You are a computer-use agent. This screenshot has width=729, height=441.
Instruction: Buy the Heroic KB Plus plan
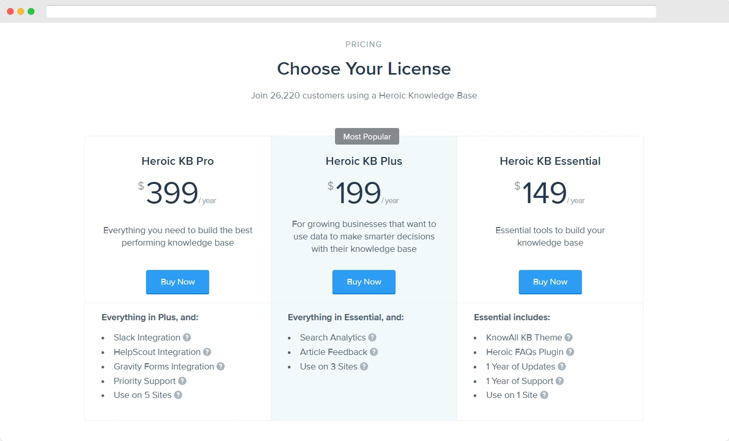click(364, 282)
